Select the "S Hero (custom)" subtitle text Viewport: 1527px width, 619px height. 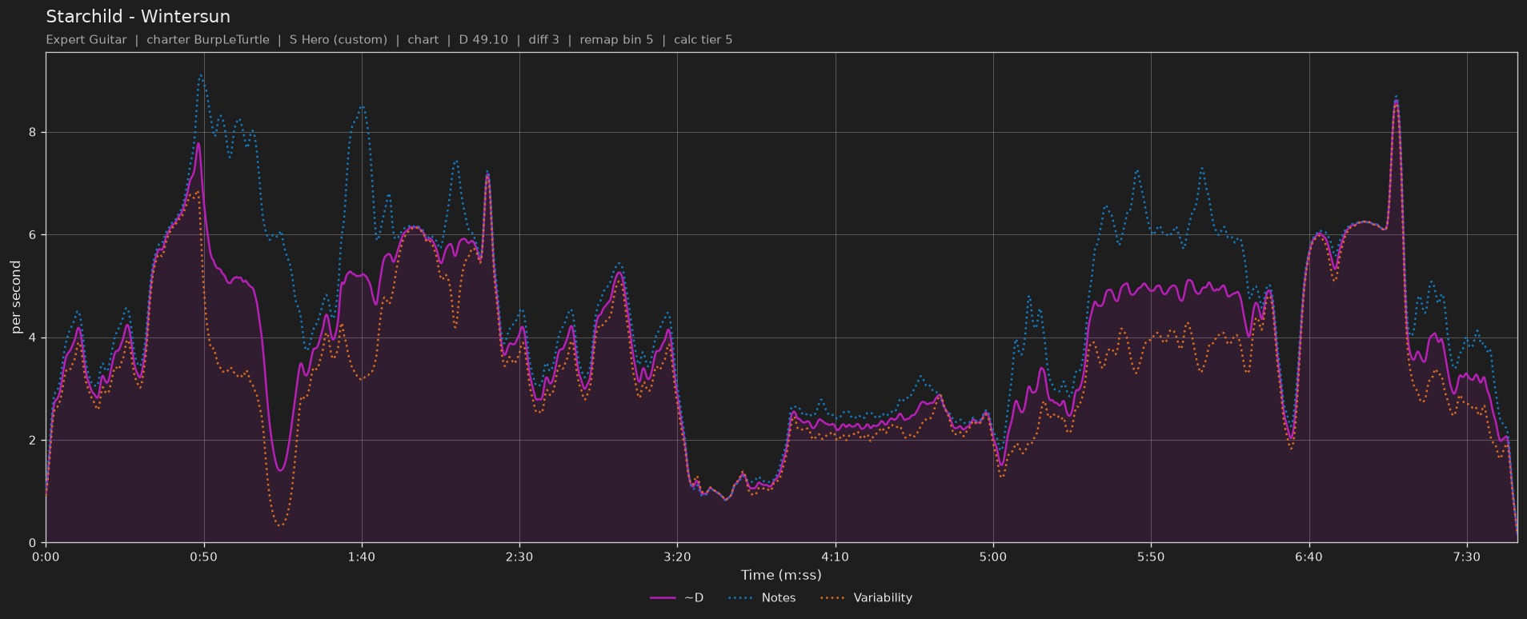[x=339, y=40]
